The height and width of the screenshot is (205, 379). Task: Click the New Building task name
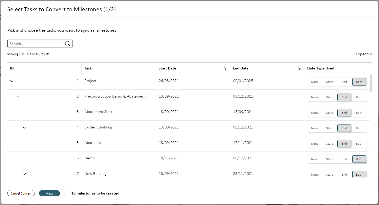(x=96, y=174)
